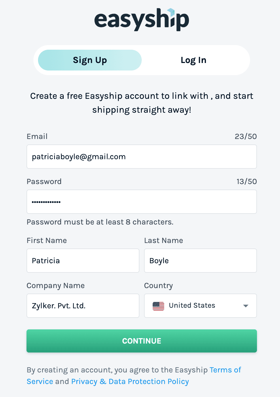
Task: Click the password requirement hint text
Action: 100,222
